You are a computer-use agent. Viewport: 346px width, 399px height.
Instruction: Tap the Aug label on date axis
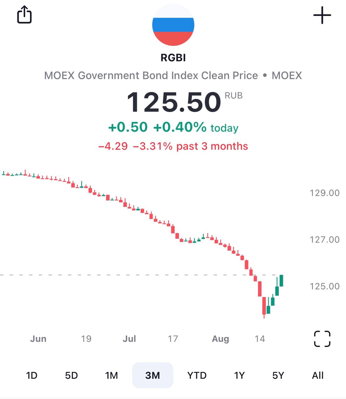click(220, 339)
